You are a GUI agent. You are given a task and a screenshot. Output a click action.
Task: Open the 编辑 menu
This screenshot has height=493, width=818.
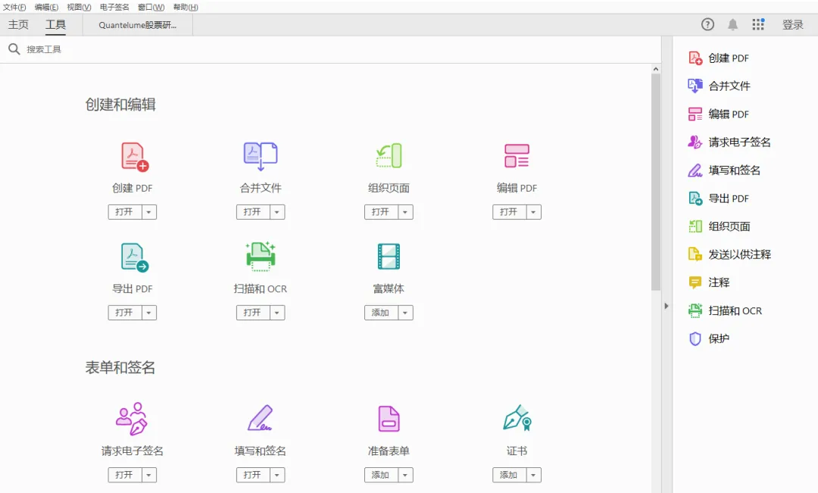46,8
